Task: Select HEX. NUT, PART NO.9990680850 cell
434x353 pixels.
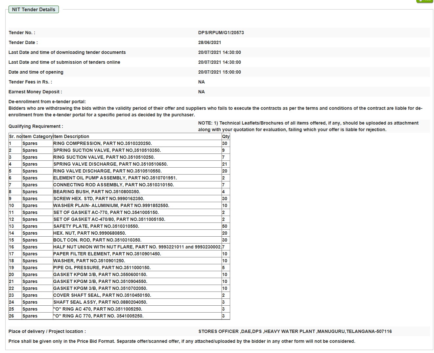Action: [137, 233]
